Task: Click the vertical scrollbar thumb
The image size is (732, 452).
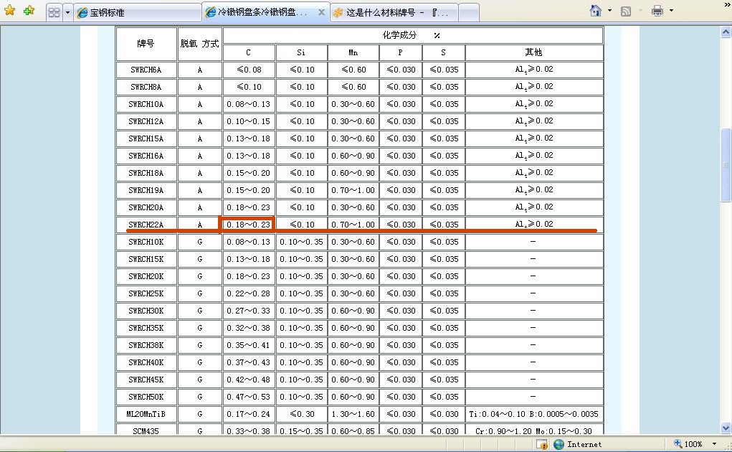Action: point(726,165)
